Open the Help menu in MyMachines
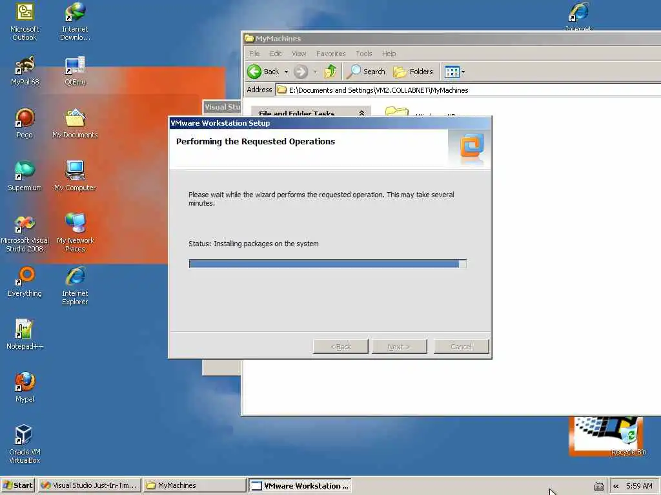661x495 pixels. 389,53
